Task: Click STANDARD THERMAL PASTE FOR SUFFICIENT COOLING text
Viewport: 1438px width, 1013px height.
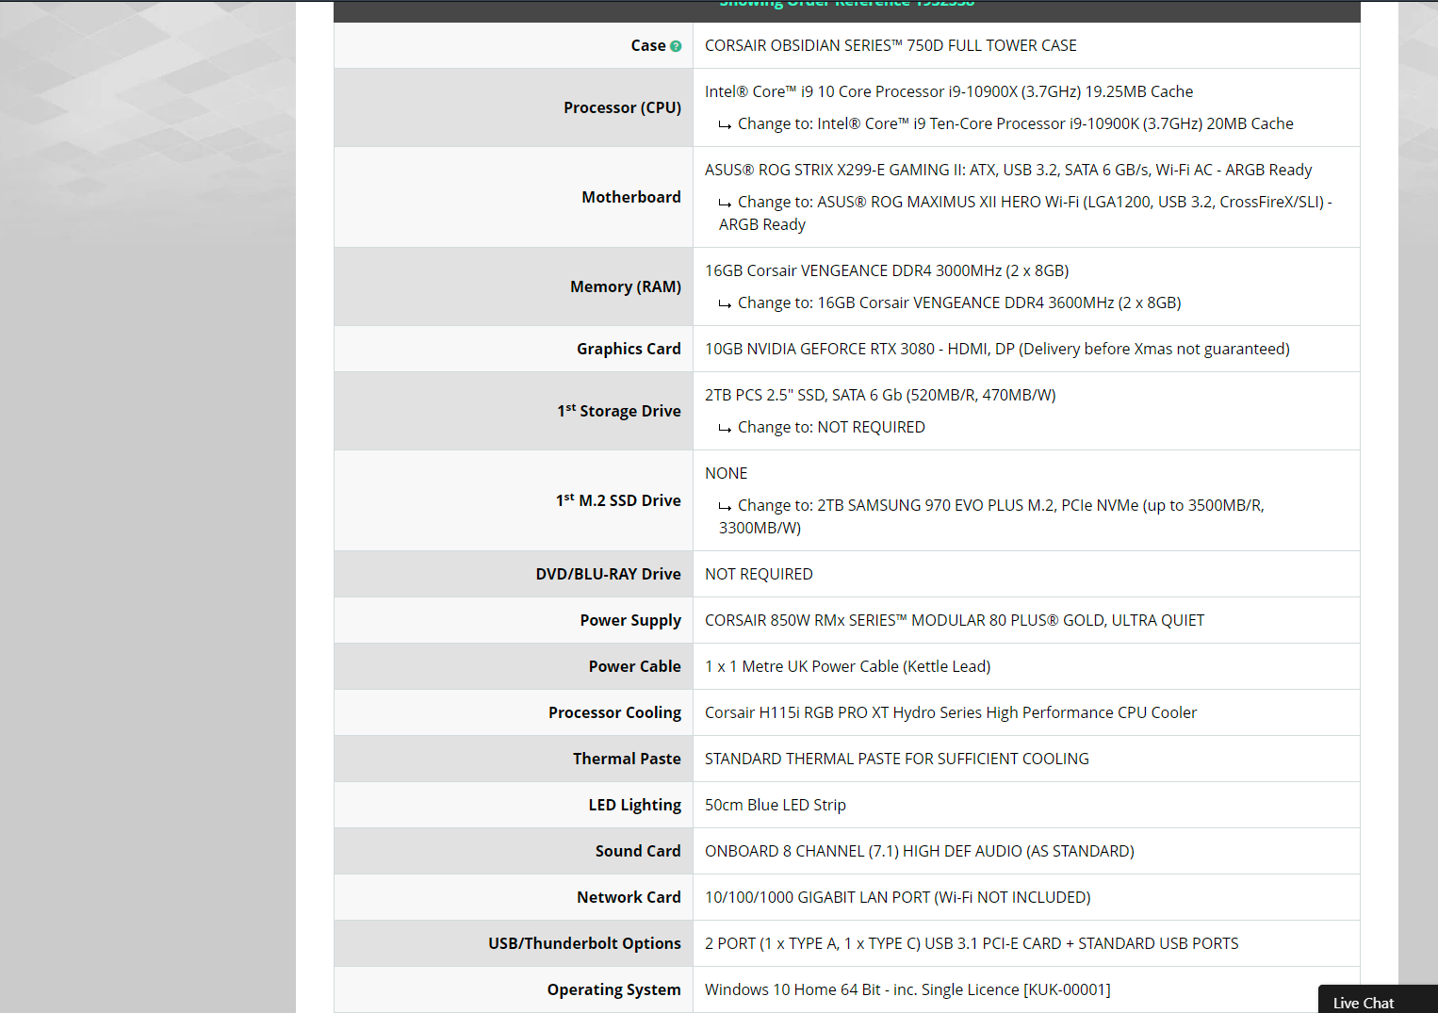Action: (x=897, y=759)
